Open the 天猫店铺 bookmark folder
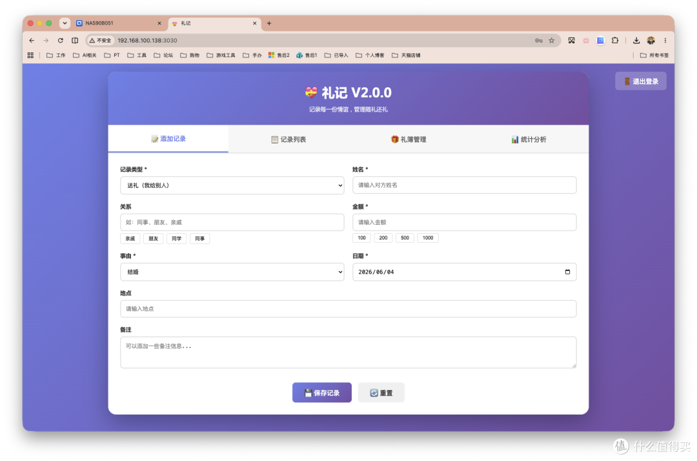This screenshot has height=461, width=697. pyautogui.click(x=406, y=55)
